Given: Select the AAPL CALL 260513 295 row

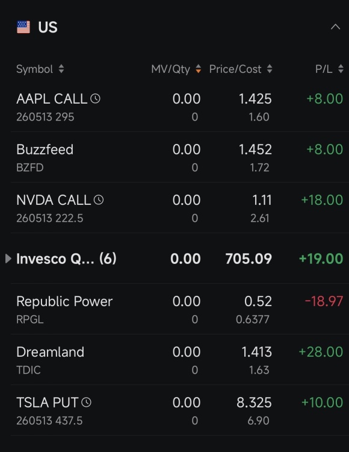Looking at the screenshot, I should (179, 107).
